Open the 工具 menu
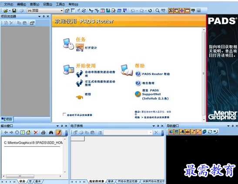The height and width of the screenshot is (184, 238). [x=60, y=4]
